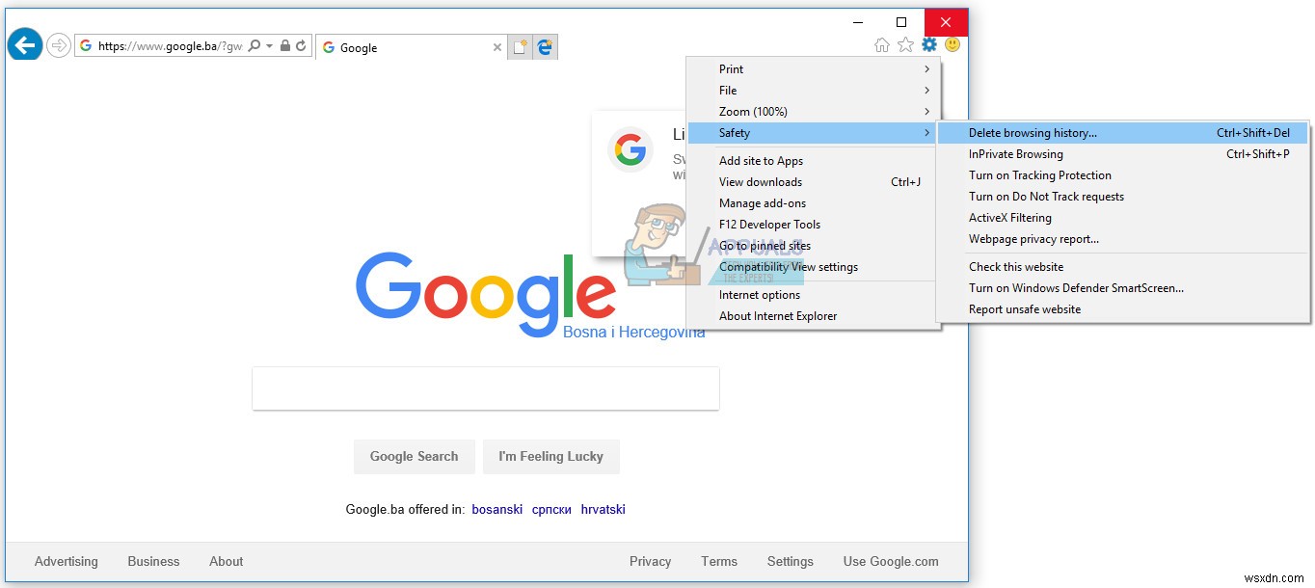Screen dimensions: 1315x588
Task: Refresh the page with the reload icon
Action: click(x=302, y=44)
